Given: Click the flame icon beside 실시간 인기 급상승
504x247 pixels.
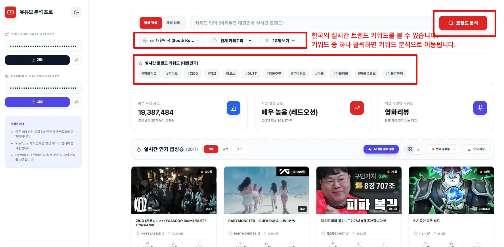Looking at the screenshot, I should click(x=139, y=149).
